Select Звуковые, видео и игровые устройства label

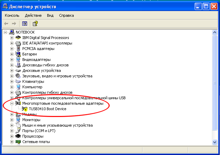57,76
